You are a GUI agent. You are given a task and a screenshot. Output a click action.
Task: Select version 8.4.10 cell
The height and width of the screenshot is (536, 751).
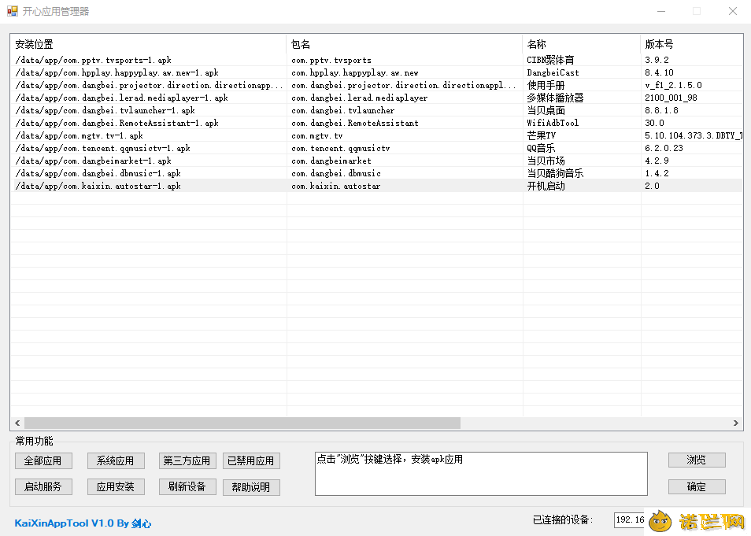[x=660, y=73]
